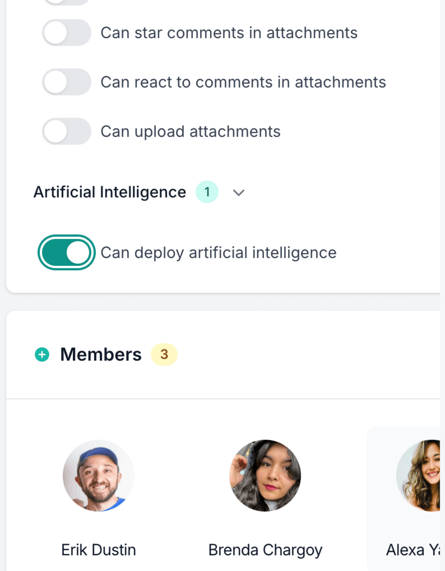
Task: Click the Members heading
Action: coord(101,354)
